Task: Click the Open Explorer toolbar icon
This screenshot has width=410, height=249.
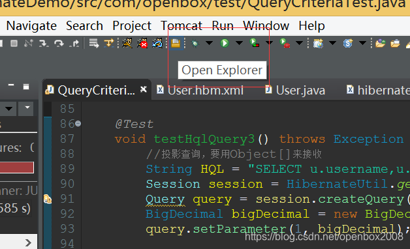Action: coord(176,43)
